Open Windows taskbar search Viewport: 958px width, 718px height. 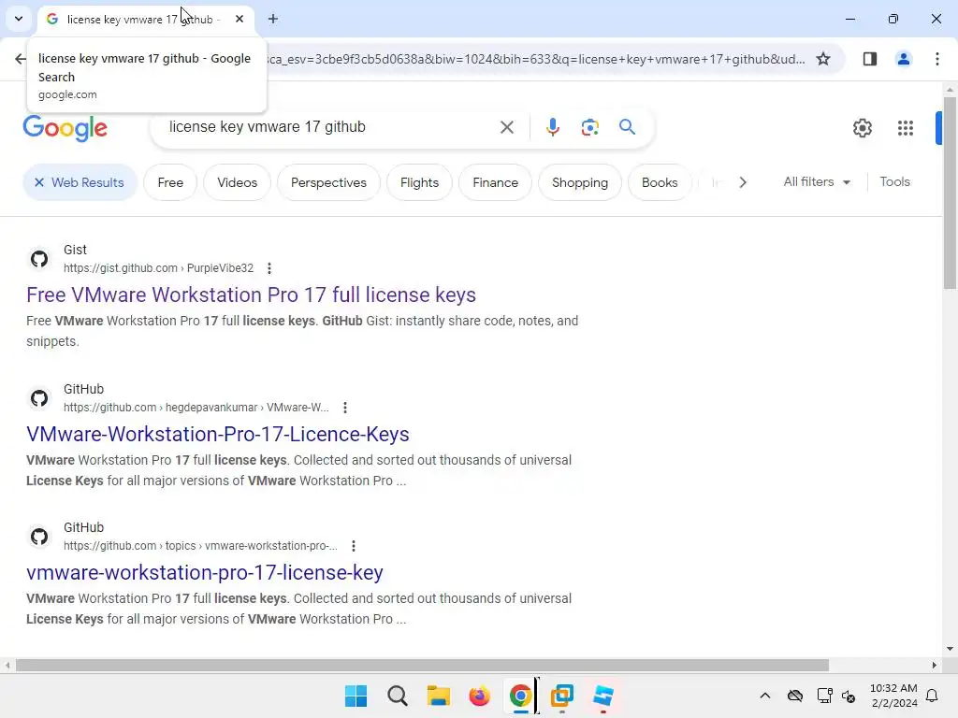point(397,696)
